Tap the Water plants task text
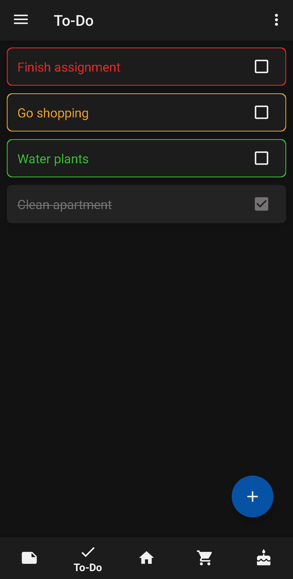This screenshot has width=293, height=579. click(x=53, y=159)
